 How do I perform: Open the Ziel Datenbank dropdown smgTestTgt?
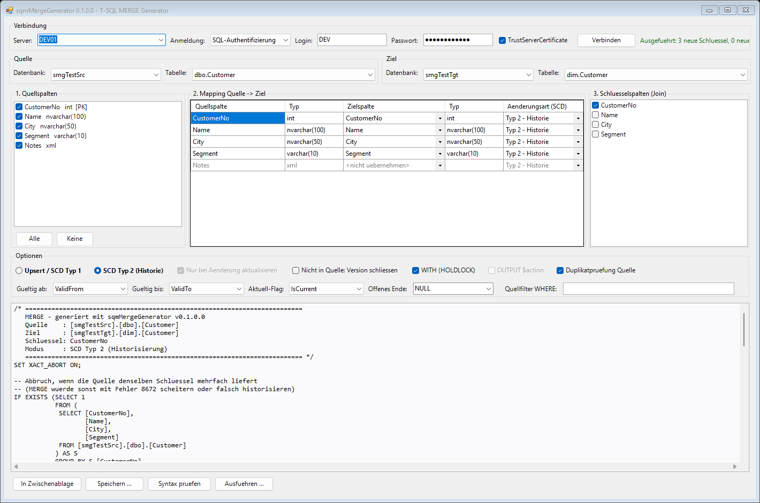(478, 75)
